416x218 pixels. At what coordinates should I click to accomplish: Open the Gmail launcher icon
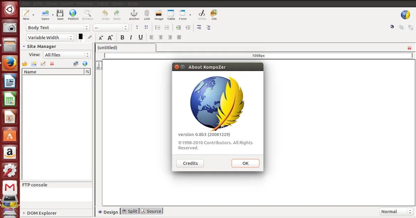pyautogui.click(x=10, y=188)
